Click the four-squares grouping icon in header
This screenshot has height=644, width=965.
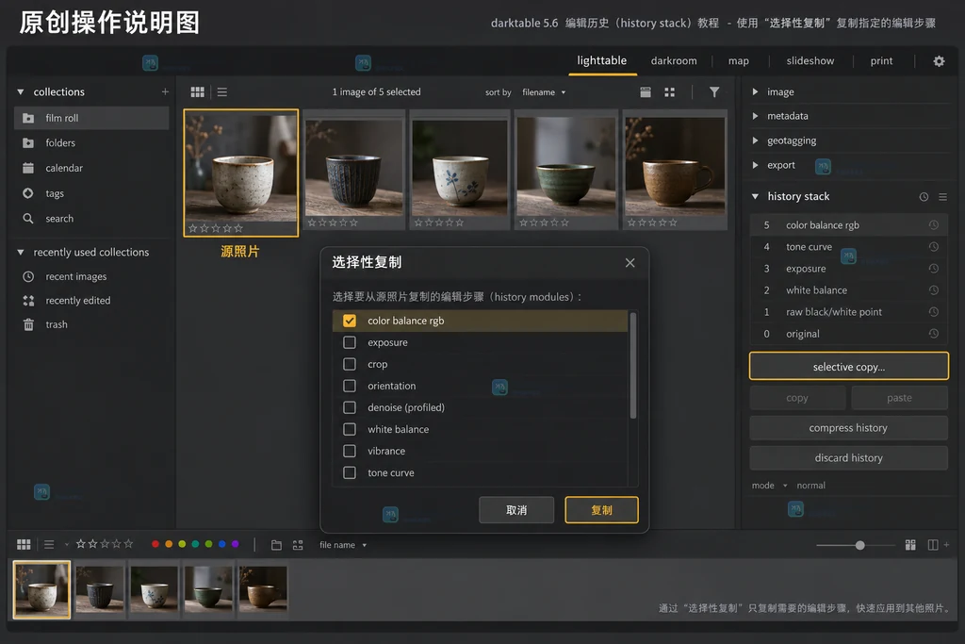pos(670,91)
